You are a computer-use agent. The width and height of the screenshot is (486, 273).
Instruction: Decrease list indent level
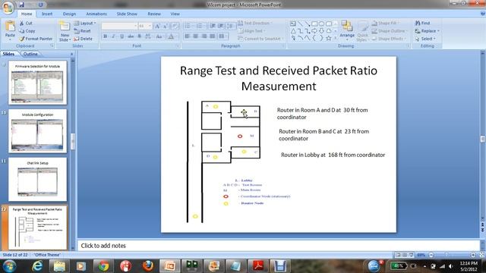tap(213, 26)
